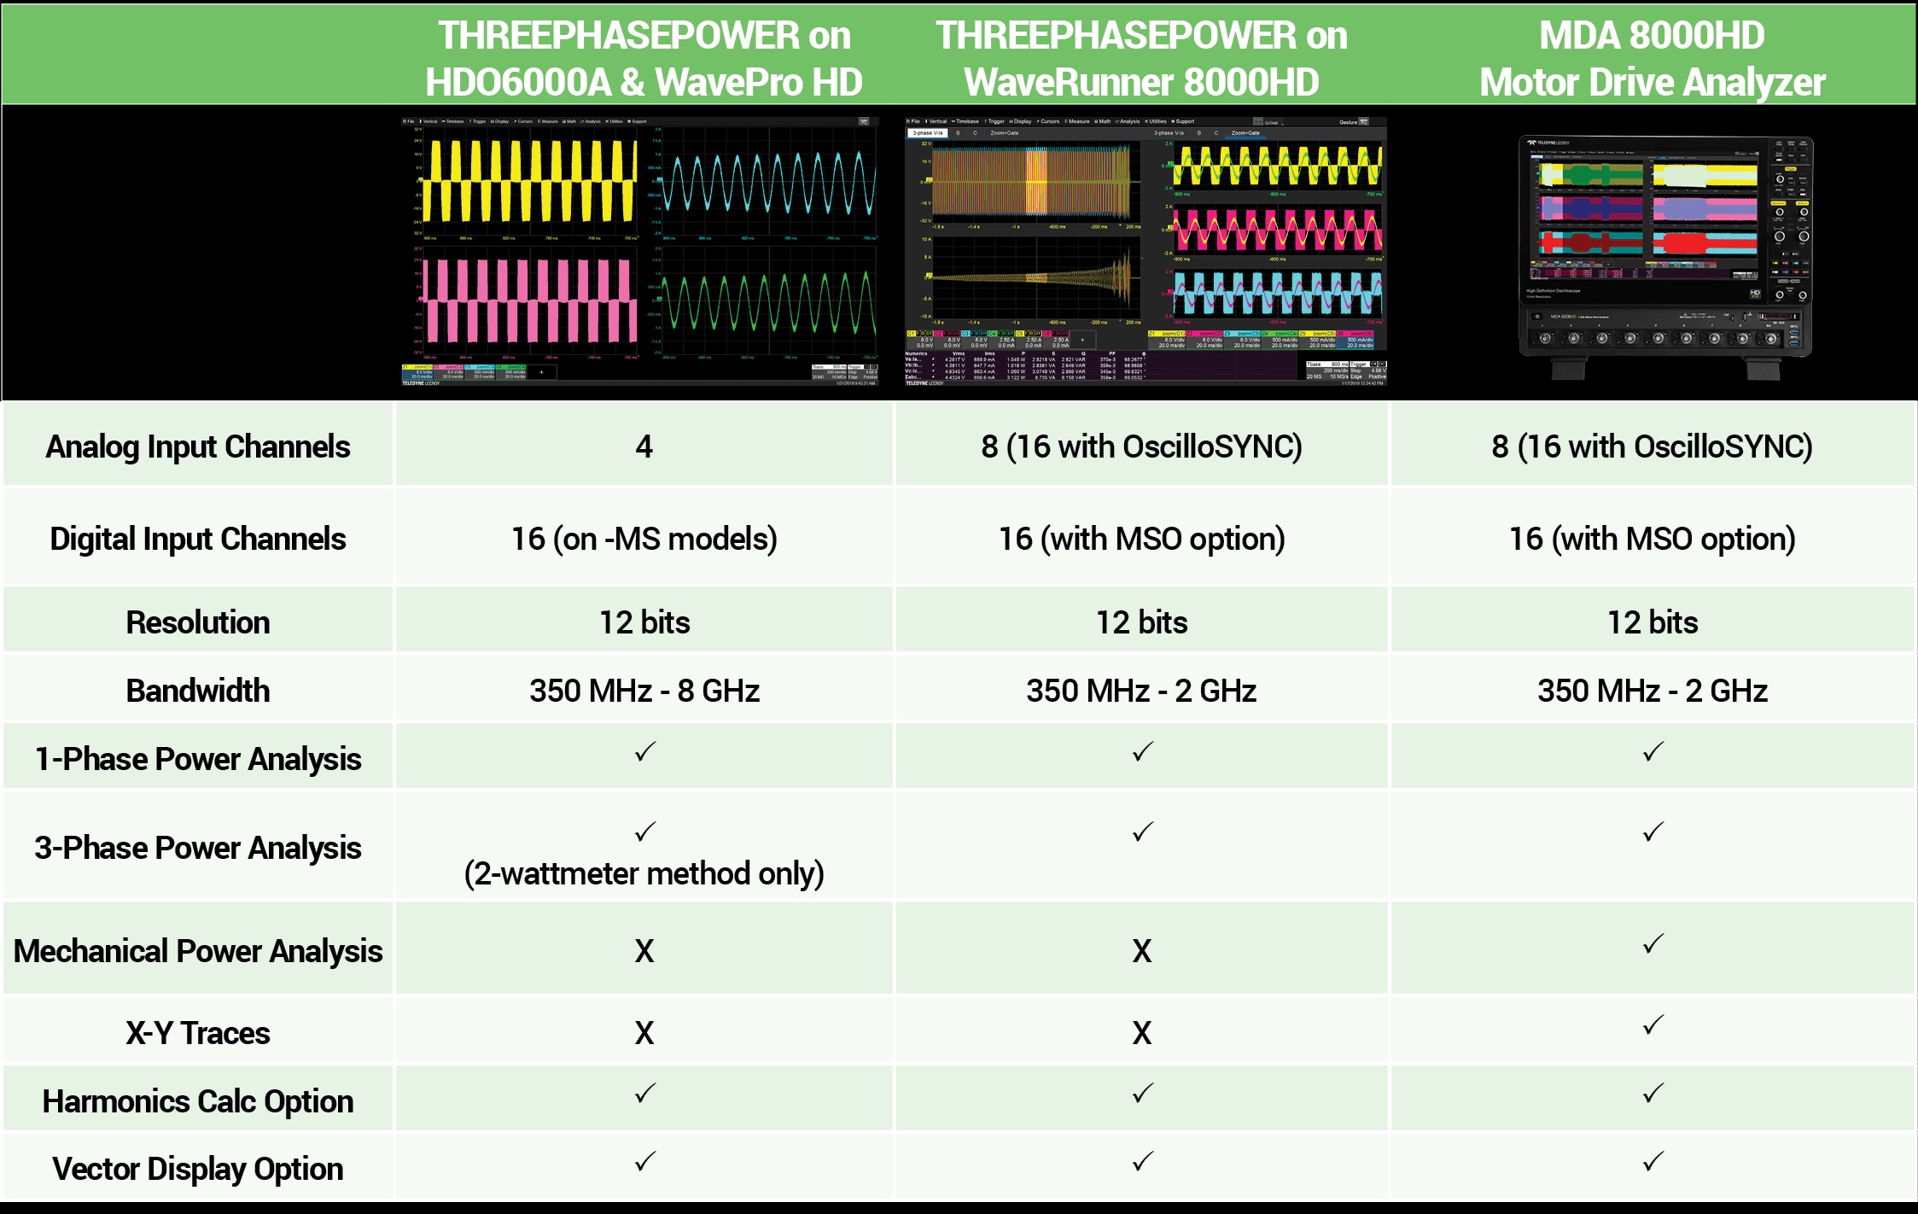Screen dimensions: 1918x1214
Task: Click the '(2-wattmeter method only)' note
Action: click(644, 873)
